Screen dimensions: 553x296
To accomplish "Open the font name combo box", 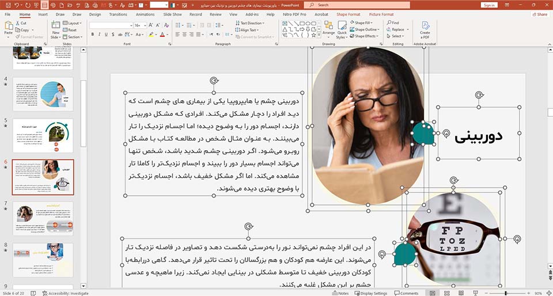I will (111, 25).
